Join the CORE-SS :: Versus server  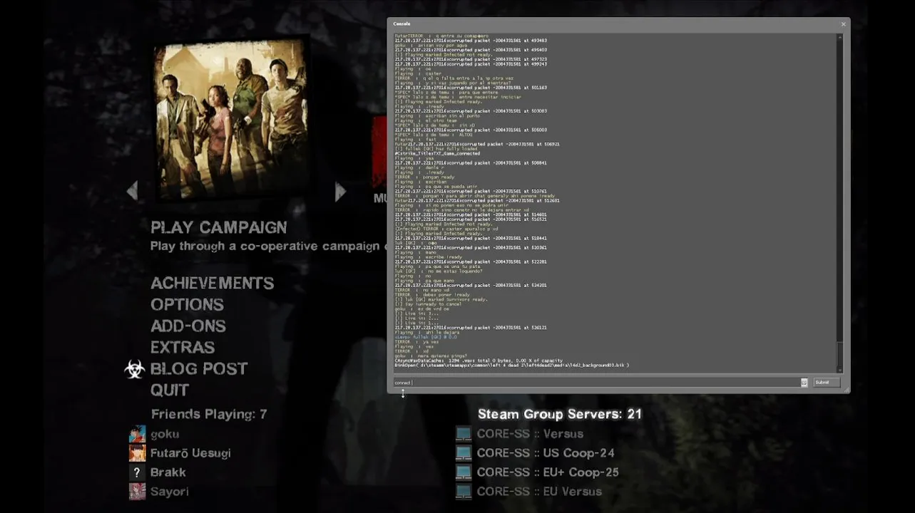pyautogui.click(x=530, y=434)
